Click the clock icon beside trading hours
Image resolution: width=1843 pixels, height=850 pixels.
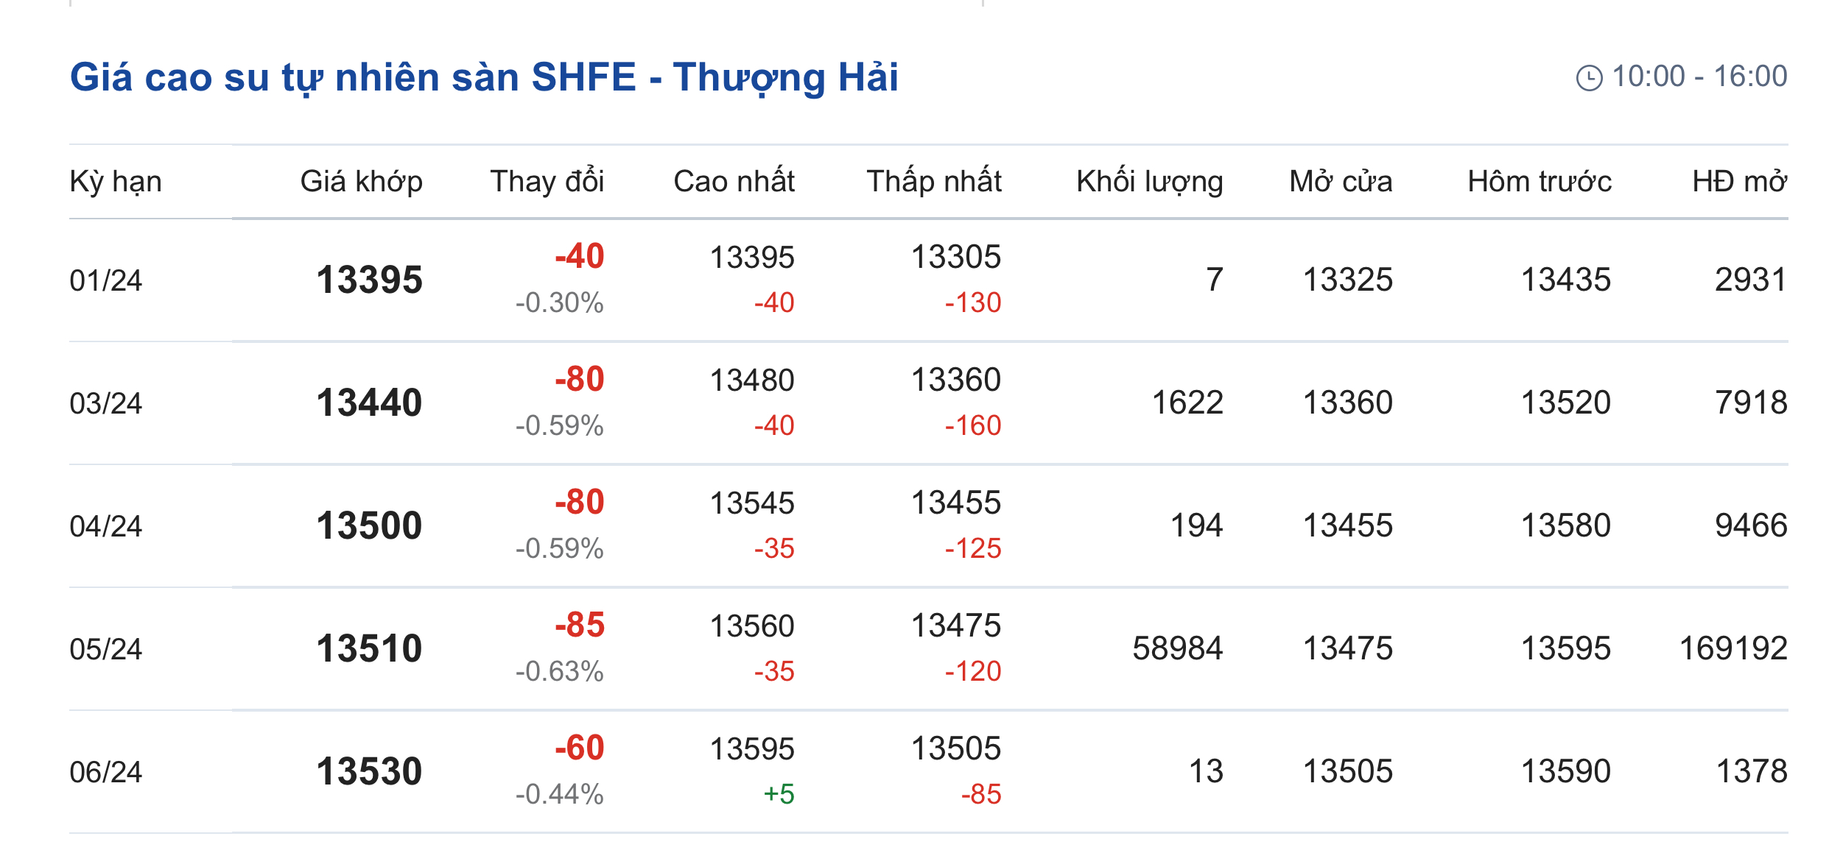(x=1589, y=78)
